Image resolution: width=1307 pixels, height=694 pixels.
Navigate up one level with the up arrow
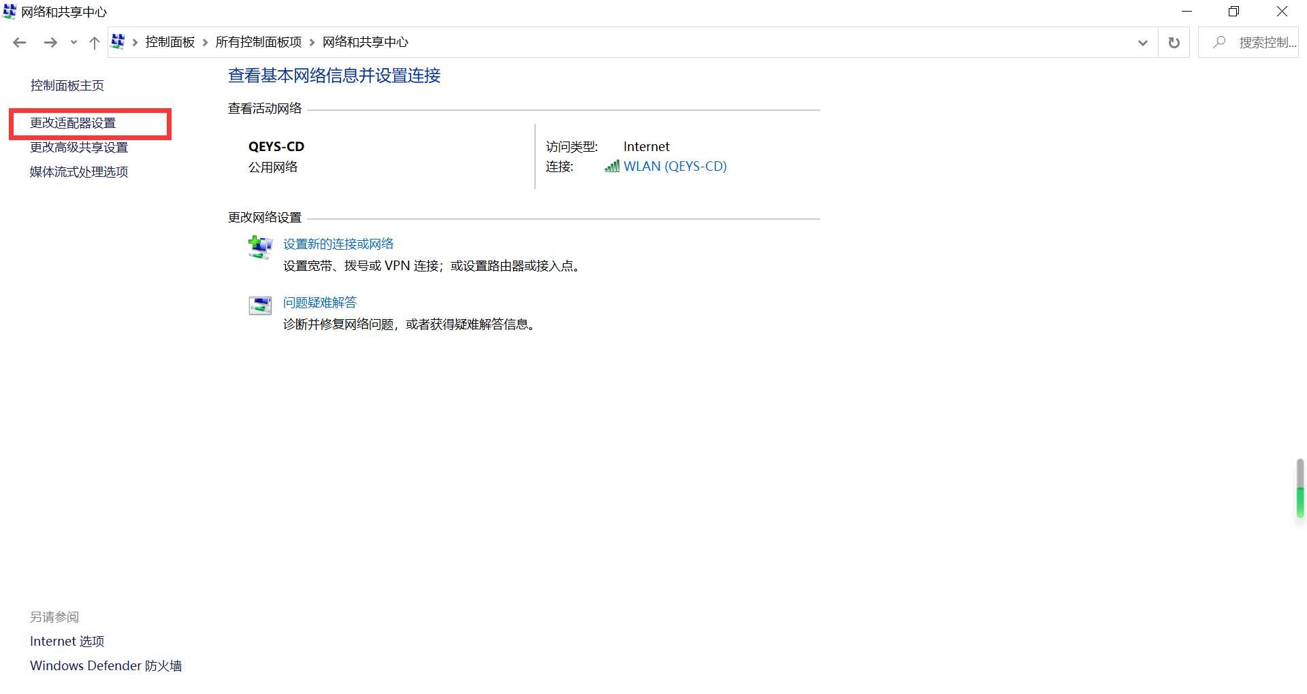click(x=94, y=42)
